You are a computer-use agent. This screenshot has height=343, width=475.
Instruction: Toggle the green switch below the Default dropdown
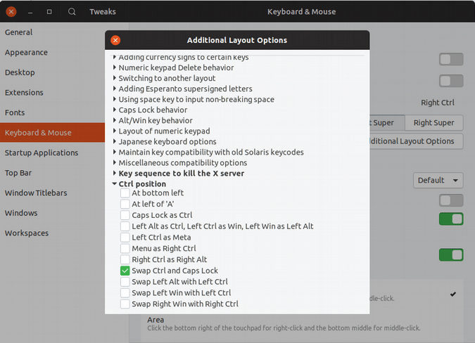(x=451, y=219)
